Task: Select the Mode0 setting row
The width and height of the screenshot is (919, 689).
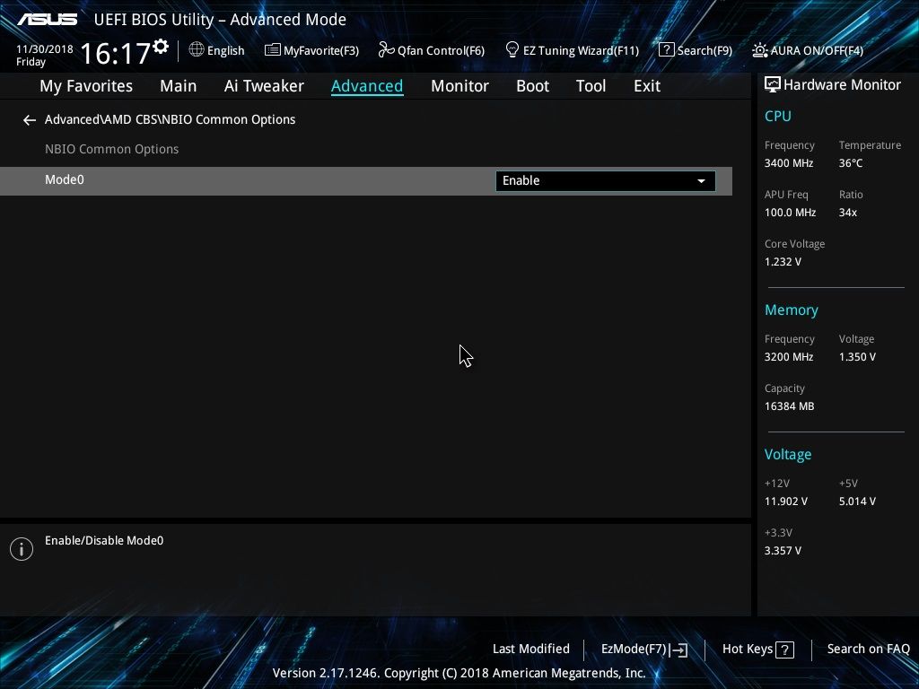Action: click(x=366, y=181)
